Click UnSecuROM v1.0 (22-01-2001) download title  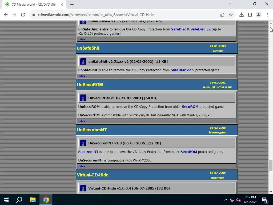pos(123,98)
